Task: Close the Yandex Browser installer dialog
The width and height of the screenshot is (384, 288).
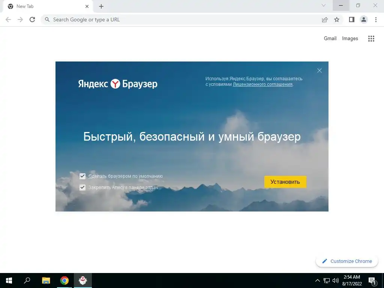Action: click(x=319, y=70)
